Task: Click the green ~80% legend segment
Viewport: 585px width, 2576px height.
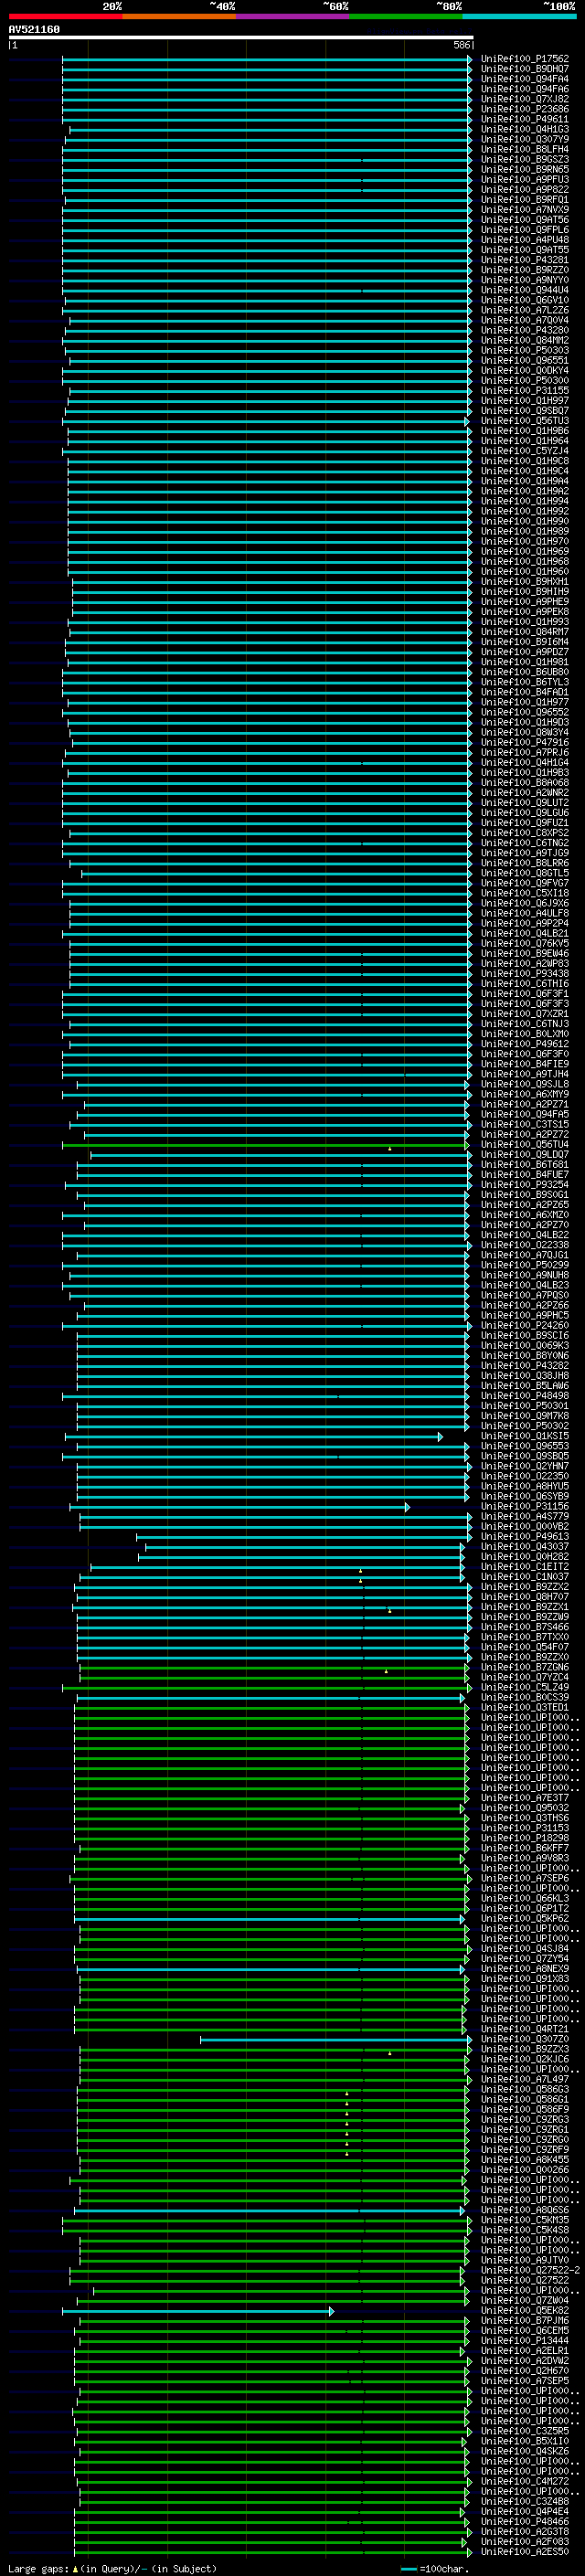Action: pos(405,16)
